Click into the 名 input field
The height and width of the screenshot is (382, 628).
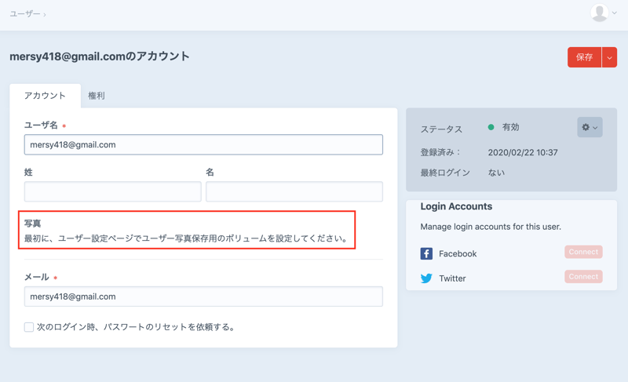[294, 191]
